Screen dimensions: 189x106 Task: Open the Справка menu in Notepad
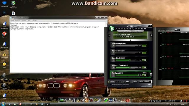pyautogui.click(x=35, y=21)
